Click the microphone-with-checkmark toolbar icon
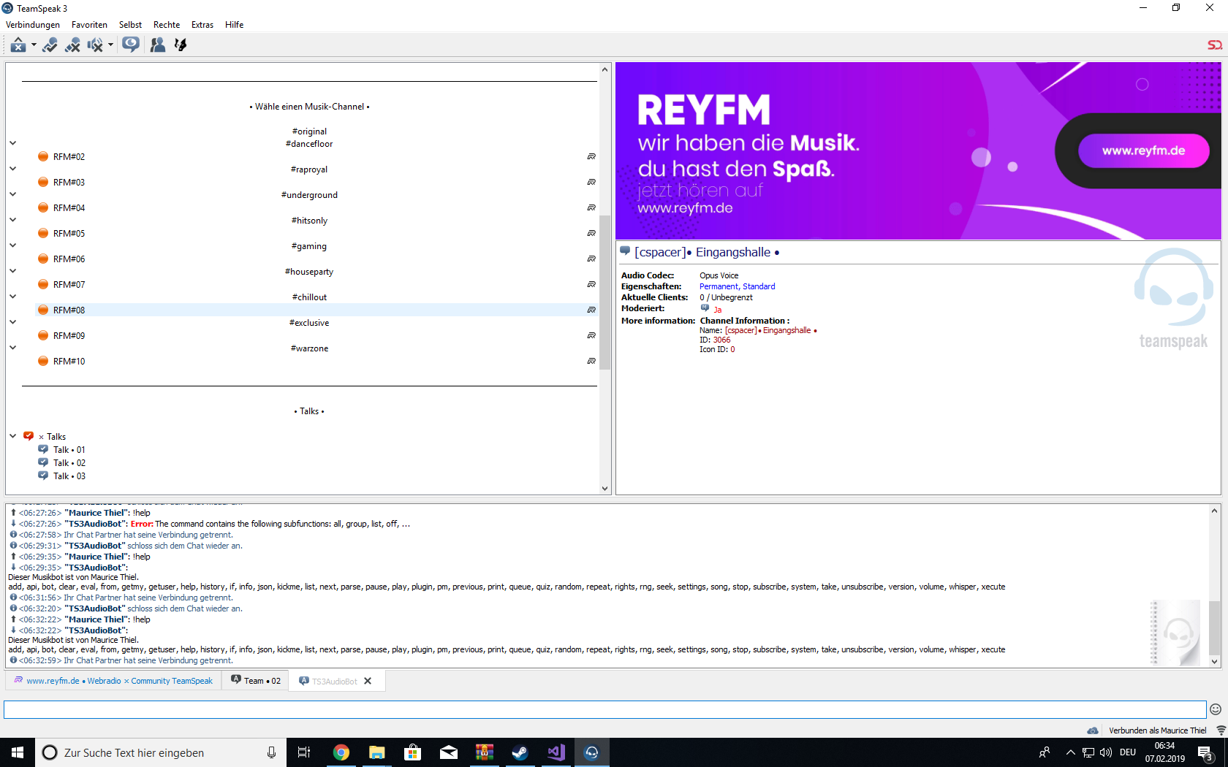Image resolution: width=1228 pixels, height=767 pixels. (x=50, y=45)
